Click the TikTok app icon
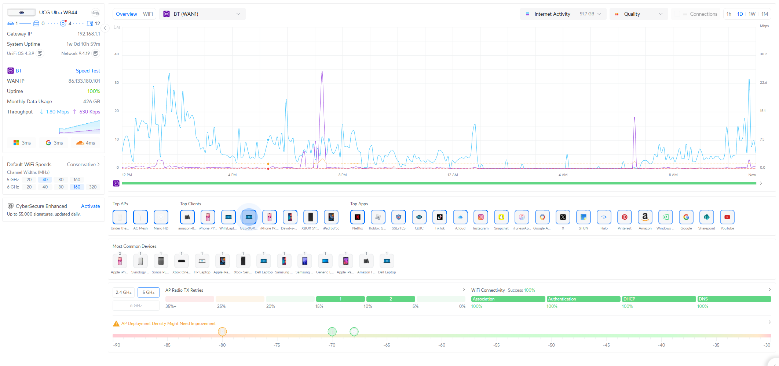 pos(439,217)
